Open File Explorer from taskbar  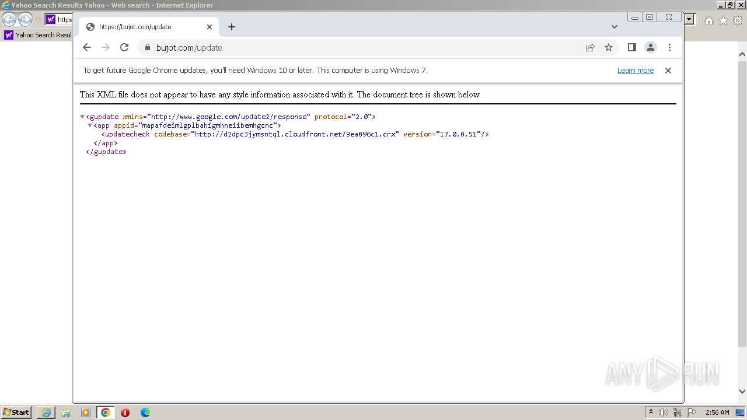point(66,412)
